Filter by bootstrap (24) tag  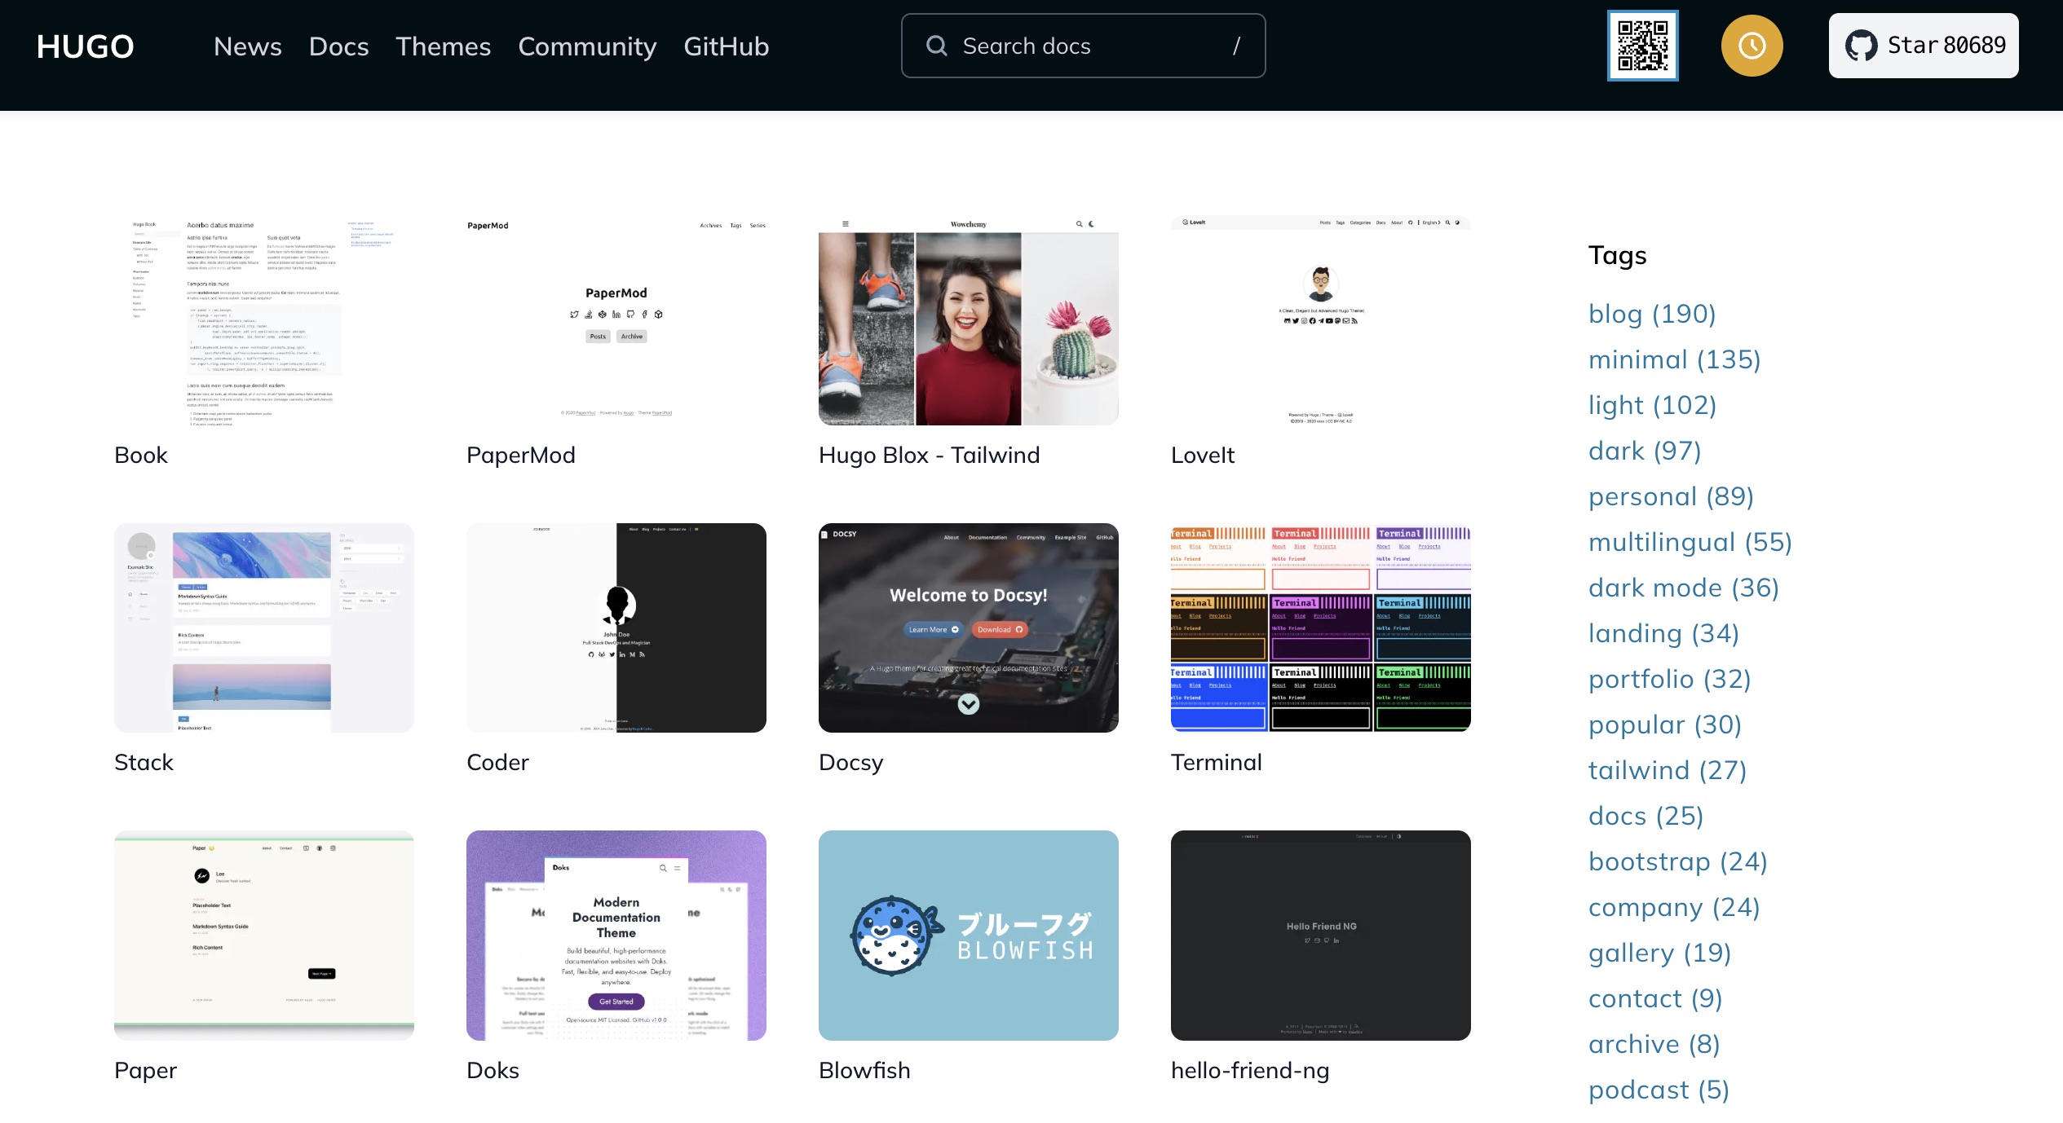pos(1678,861)
